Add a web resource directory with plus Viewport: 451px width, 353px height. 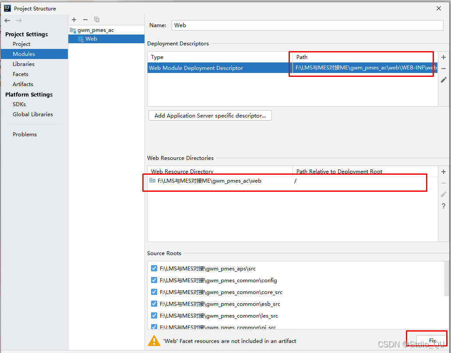pyautogui.click(x=444, y=172)
